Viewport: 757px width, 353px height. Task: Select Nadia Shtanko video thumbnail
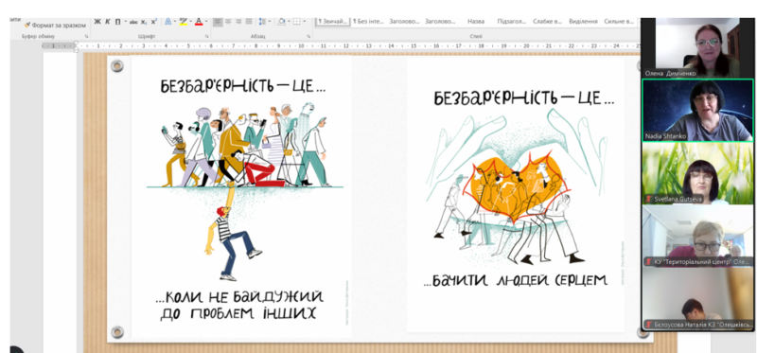[x=696, y=110]
